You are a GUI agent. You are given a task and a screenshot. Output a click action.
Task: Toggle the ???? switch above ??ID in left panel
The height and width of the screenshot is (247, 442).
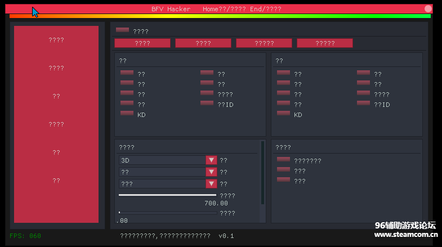(207, 93)
